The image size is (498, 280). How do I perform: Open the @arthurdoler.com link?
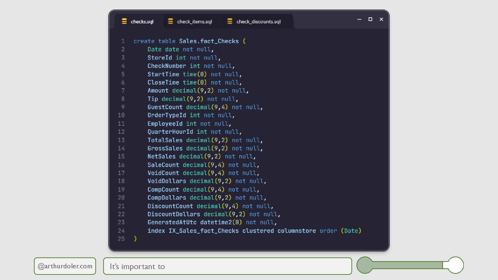click(x=65, y=266)
